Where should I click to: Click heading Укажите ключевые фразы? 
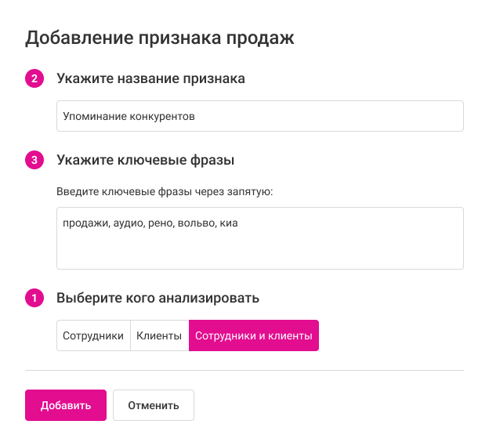pos(146,161)
